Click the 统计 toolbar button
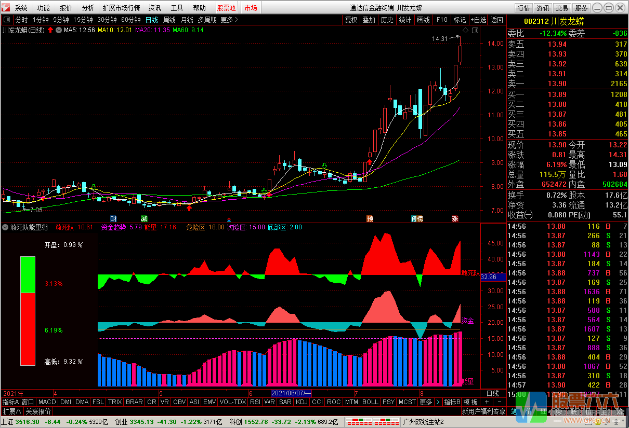The image size is (629, 428). point(405,20)
